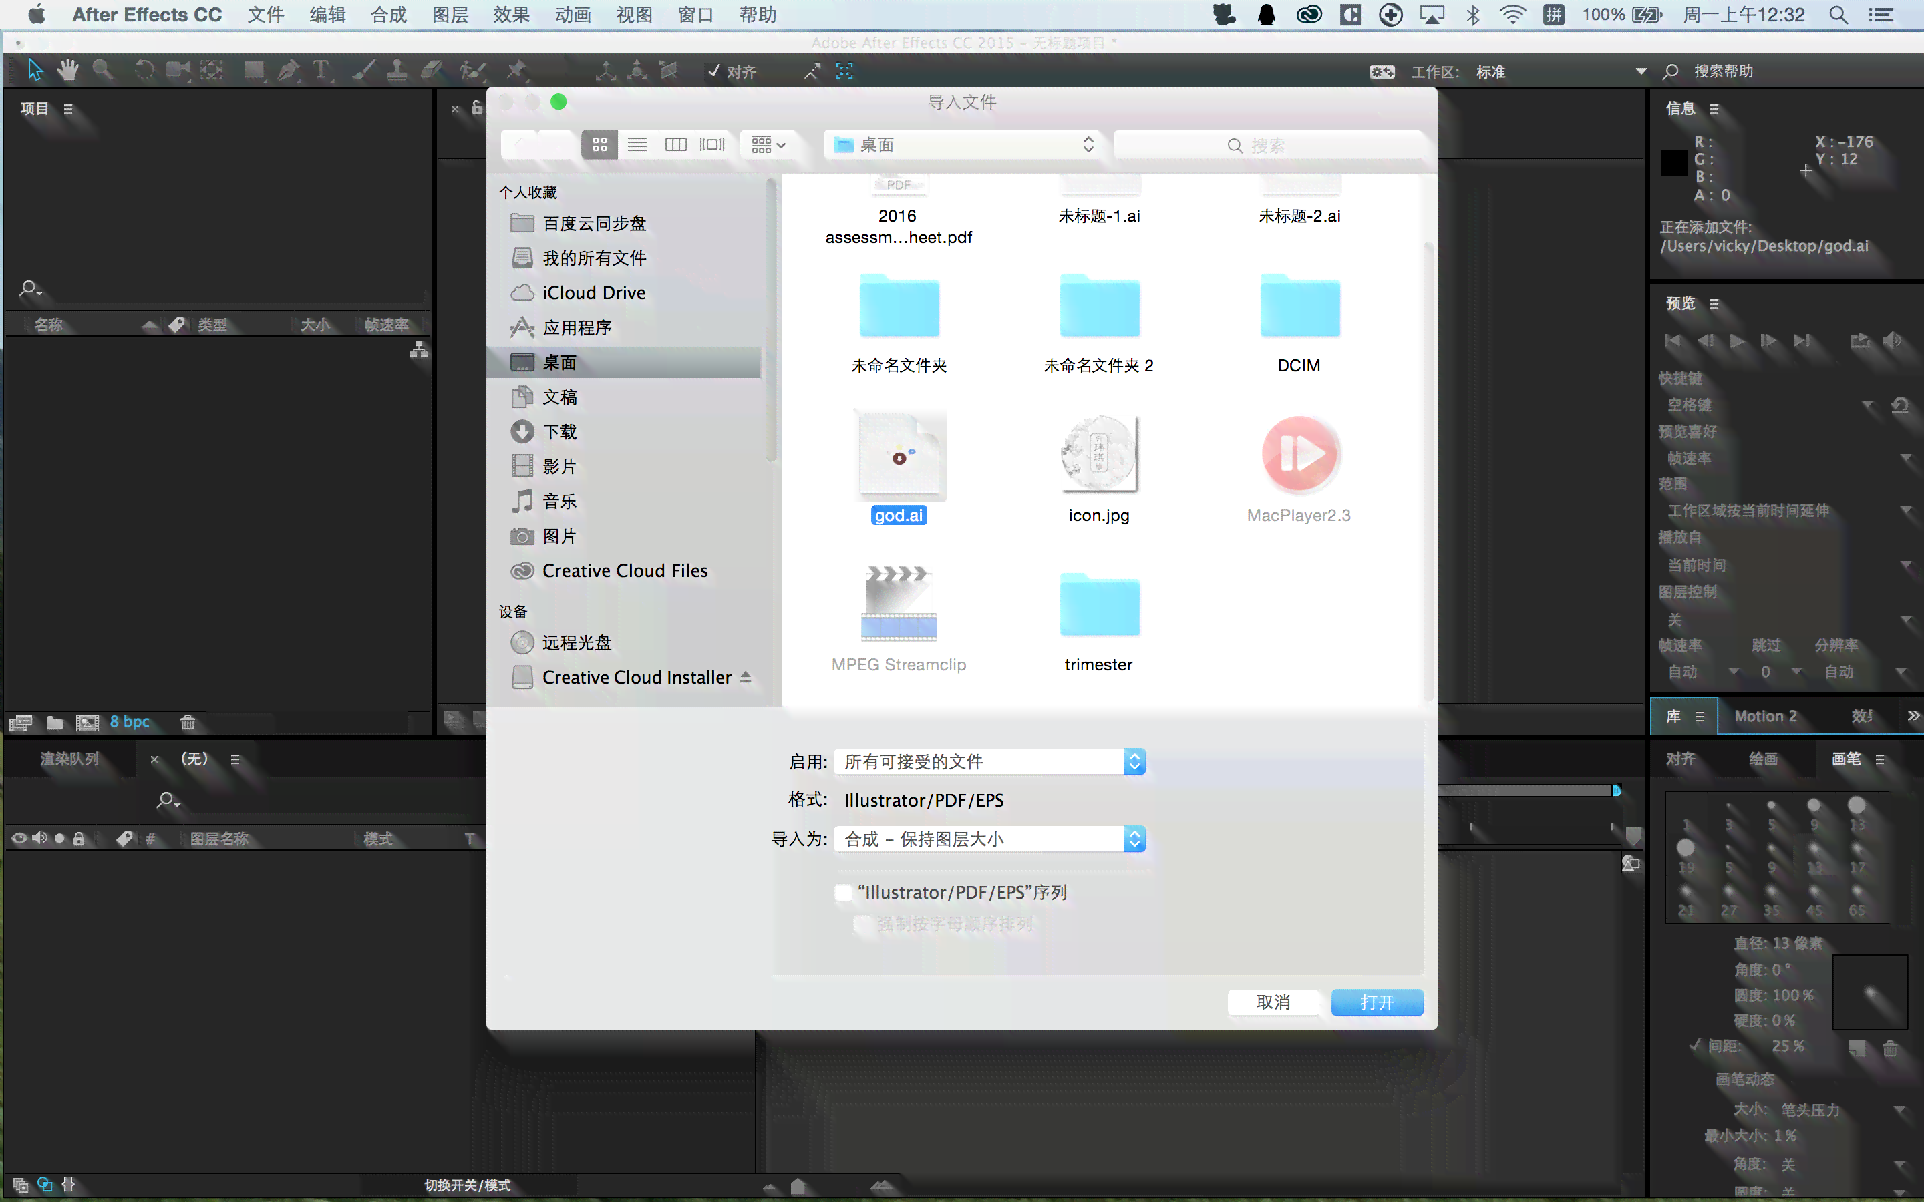
Task: Open 导入为 import-as dropdown
Action: point(990,839)
